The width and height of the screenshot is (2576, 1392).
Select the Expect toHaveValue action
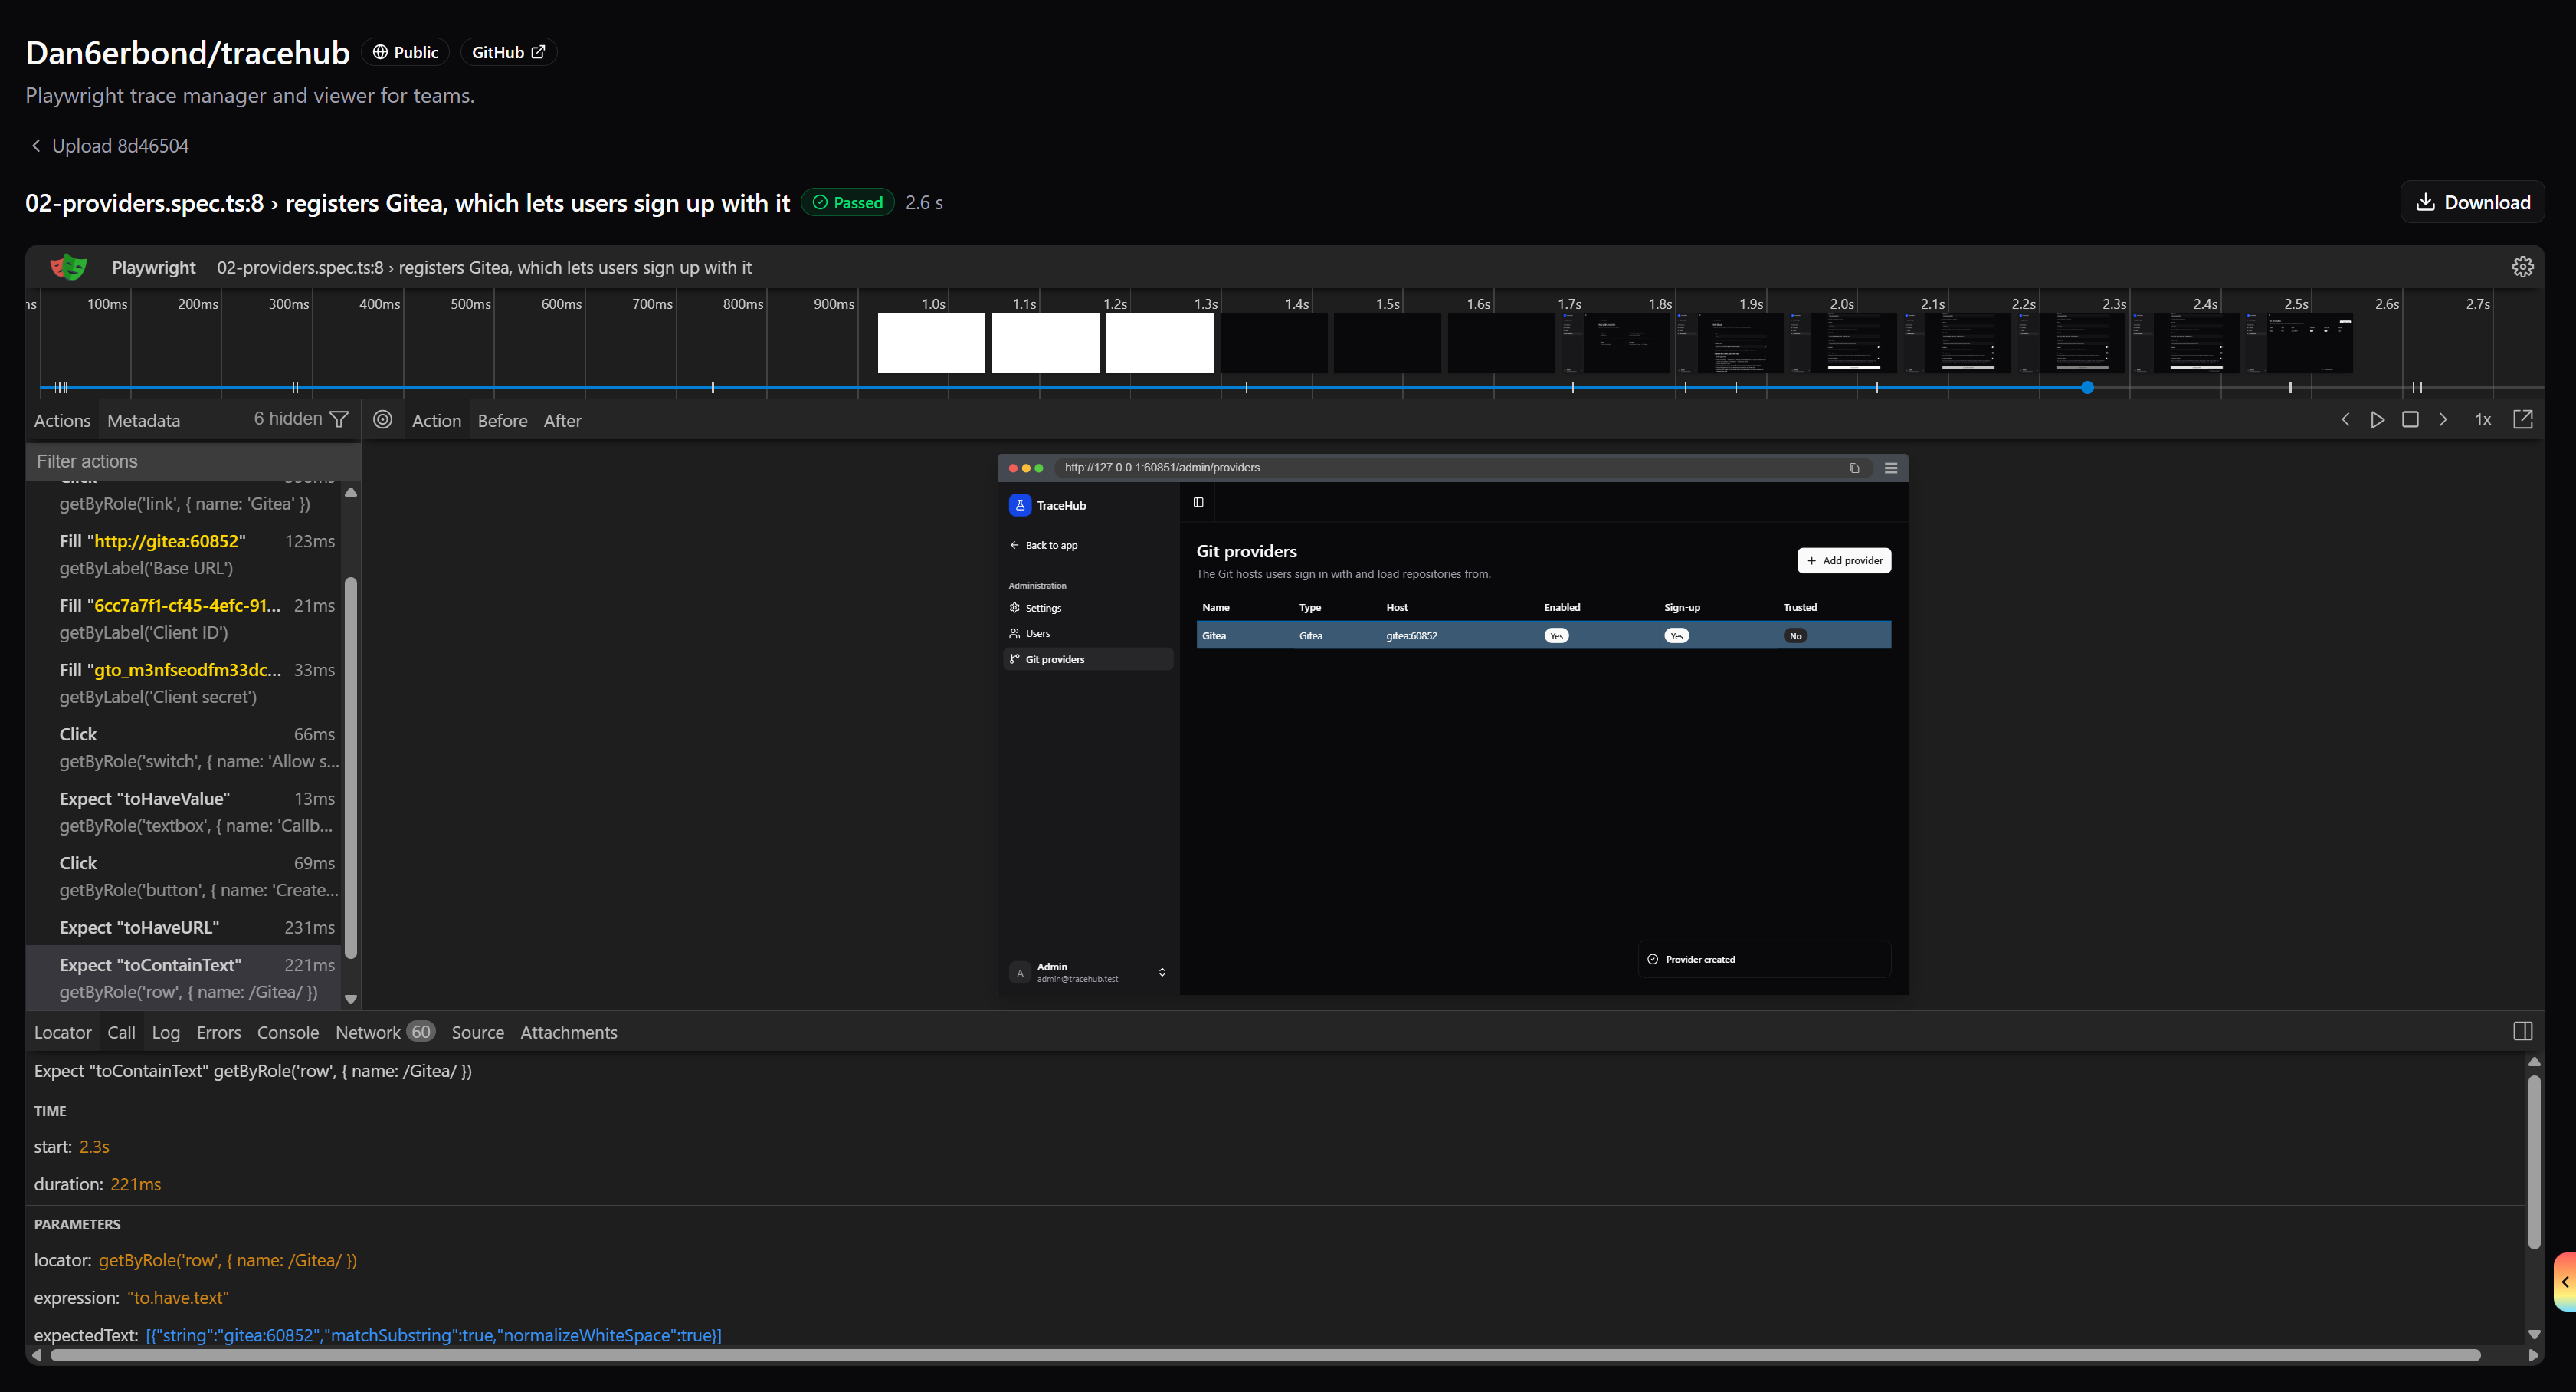tap(185, 812)
